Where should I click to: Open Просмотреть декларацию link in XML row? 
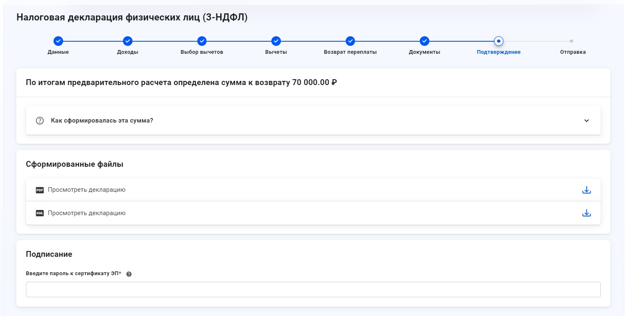(x=87, y=213)
